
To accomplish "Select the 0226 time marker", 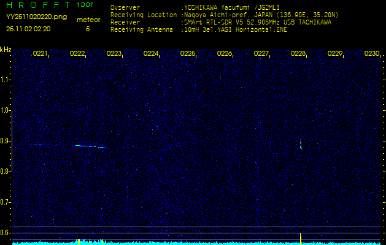I will click(224, 53).
